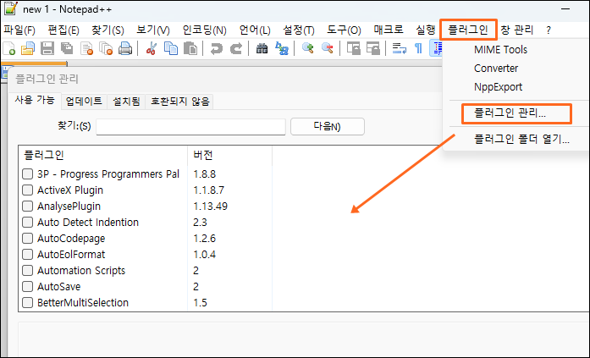Click the New file toolbar icon
This screenshot has height=358, width=590.
tap(8, 48)
